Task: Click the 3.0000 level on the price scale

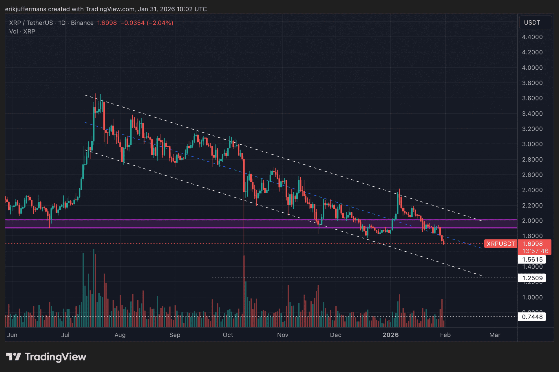Action: (x=532, y=144)
